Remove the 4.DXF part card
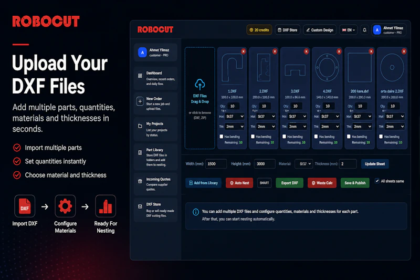 (339, 51)
